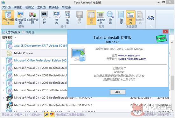Click the Visual C++ 2005 disc icon
The height and width of the screenshot is (118, 175).
point(9,68)
